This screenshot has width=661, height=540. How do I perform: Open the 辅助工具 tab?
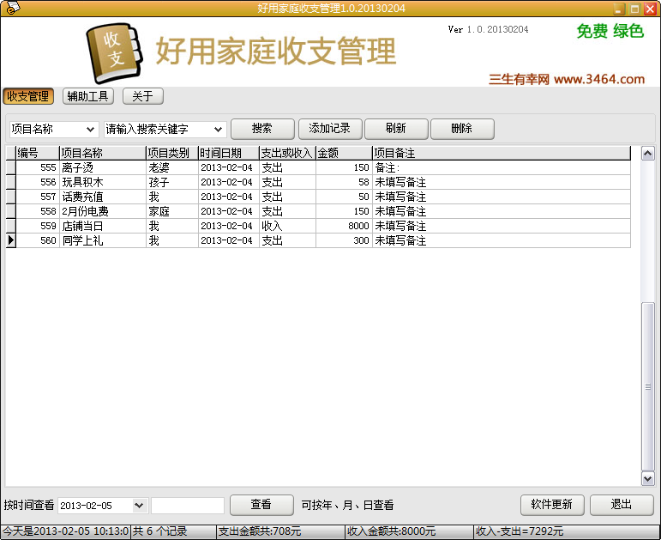click(88, 96)
